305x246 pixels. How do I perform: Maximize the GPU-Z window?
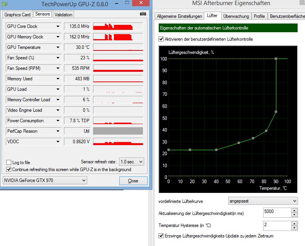coord(127,3)
